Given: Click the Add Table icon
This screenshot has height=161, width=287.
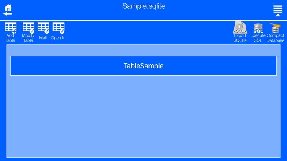Looking at the screenshot, I should [x=10, y=27].
